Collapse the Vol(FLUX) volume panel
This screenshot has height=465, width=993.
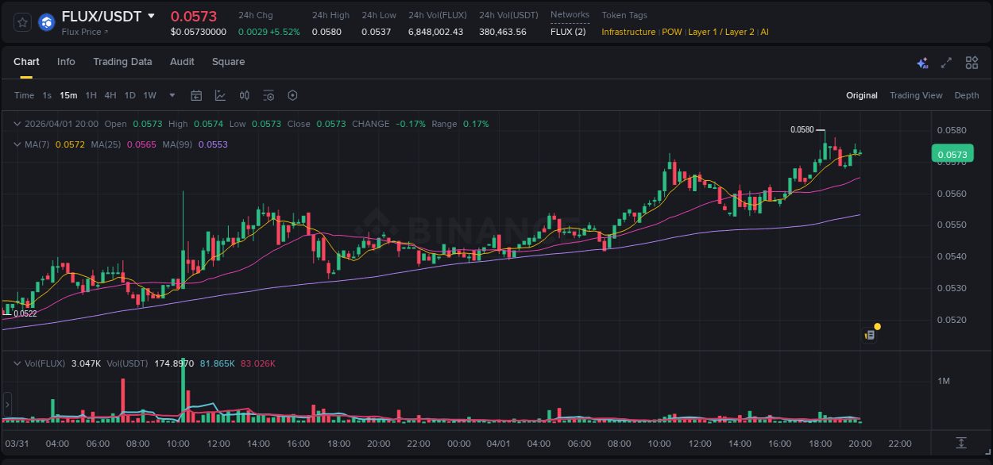click(x=17, y=363)
